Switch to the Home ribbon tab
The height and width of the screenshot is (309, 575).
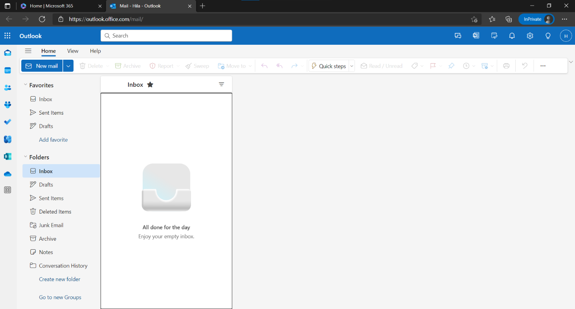pyautogui.click(x=49, y=51)
